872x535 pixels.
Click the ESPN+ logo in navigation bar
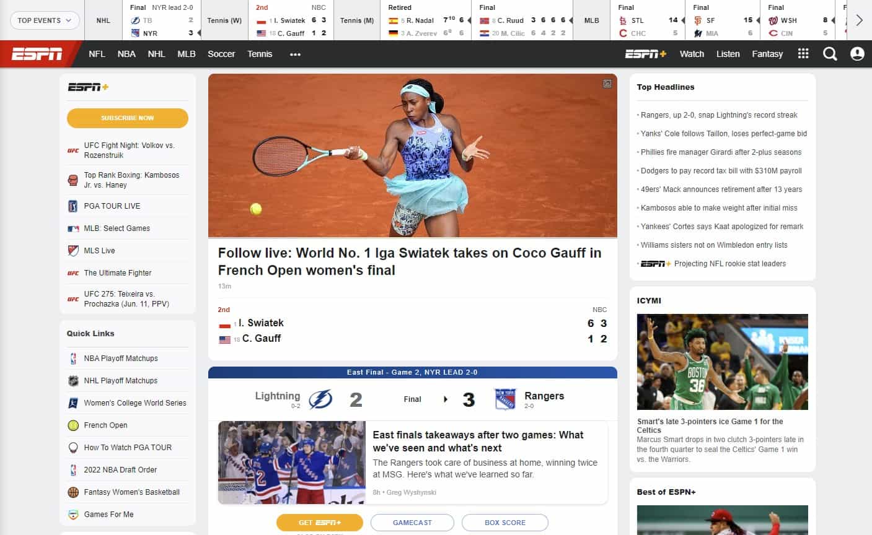(x=645, y=54)
